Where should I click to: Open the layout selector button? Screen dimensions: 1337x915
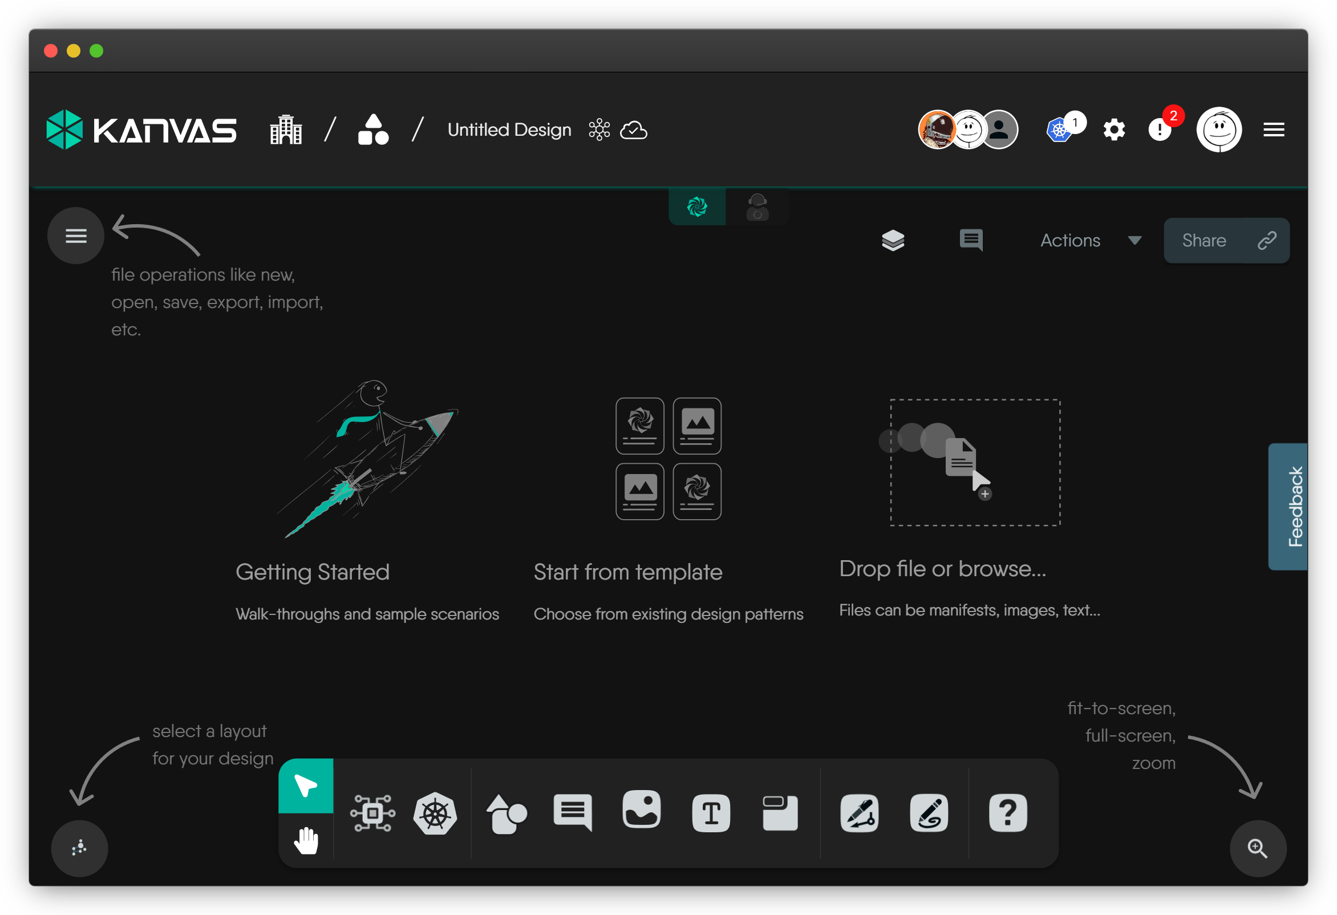click(79, 848)
